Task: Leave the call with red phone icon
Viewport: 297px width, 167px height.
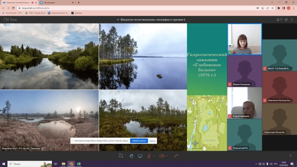Action: click(176, 156)
